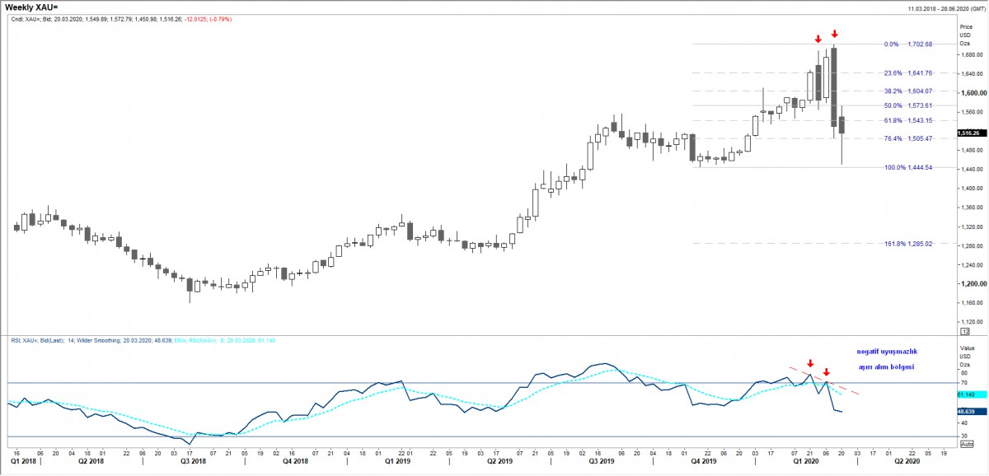The image size is (989, 476).
Task: Select the right red arrow in RSI panel
Action: click(x=826, y=372)
